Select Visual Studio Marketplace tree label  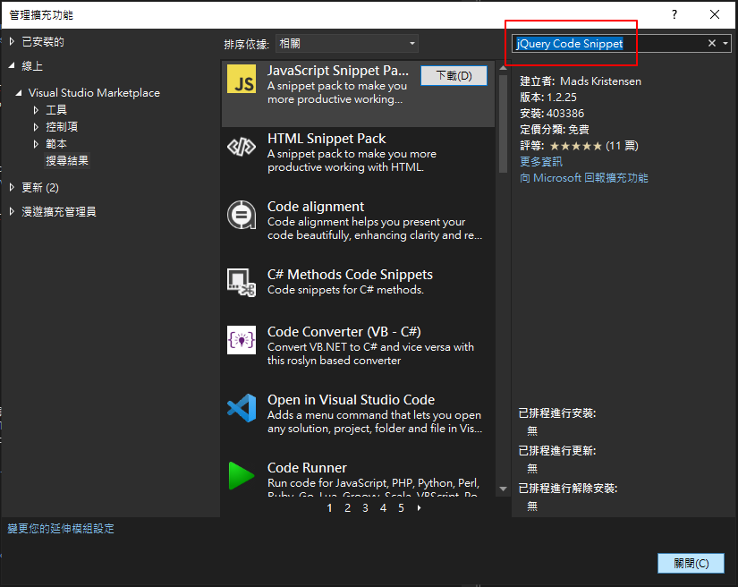click(x=94, y=93)
